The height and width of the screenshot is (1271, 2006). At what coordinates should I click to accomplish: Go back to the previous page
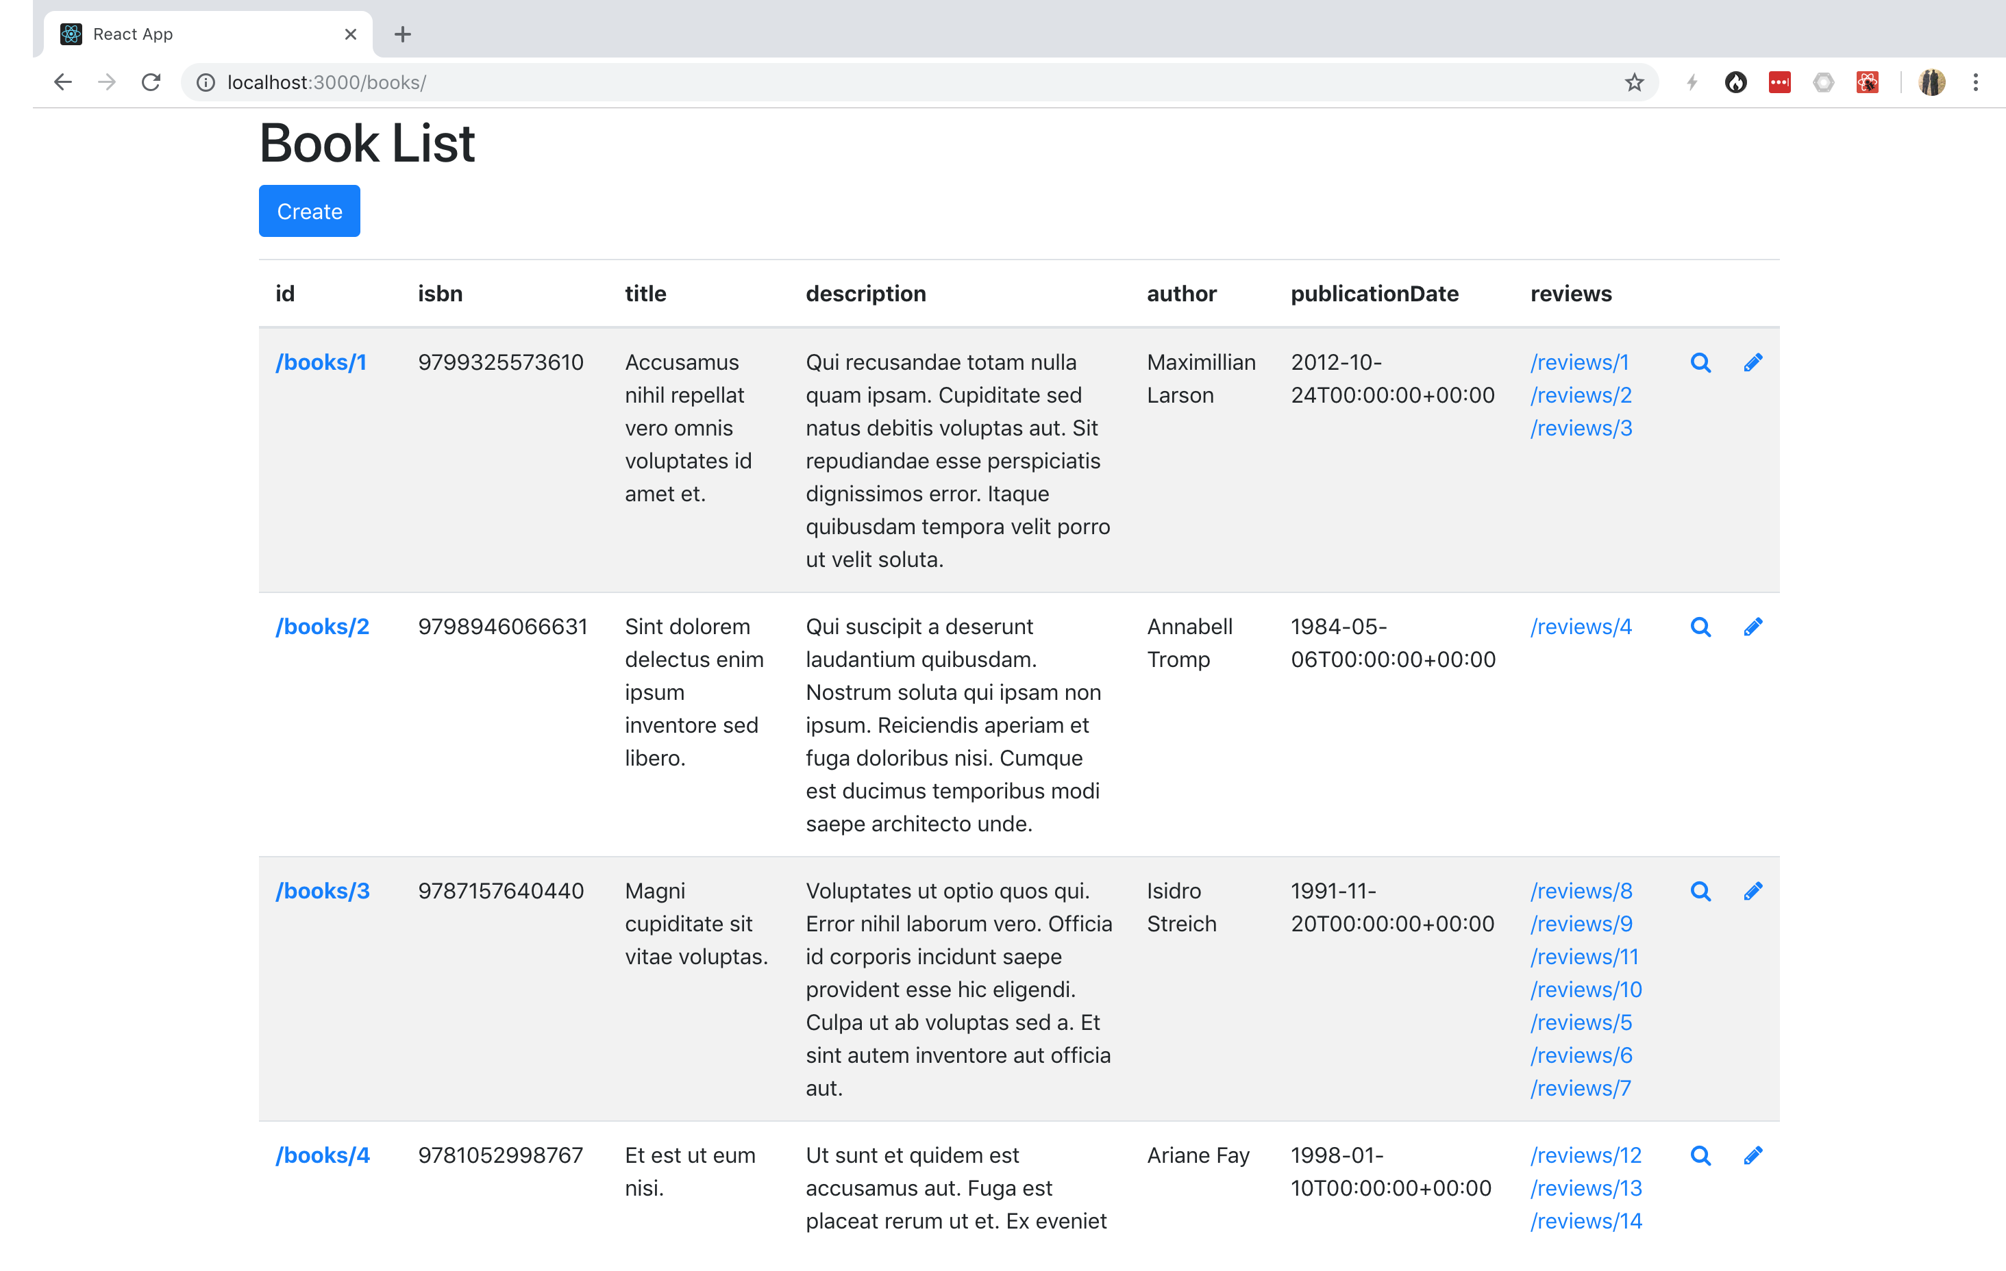click(x=62, y=82)
